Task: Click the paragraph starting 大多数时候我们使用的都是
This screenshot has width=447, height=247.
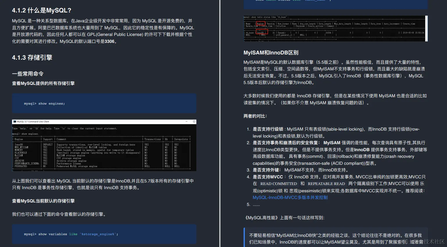Action: pos(335,99)
